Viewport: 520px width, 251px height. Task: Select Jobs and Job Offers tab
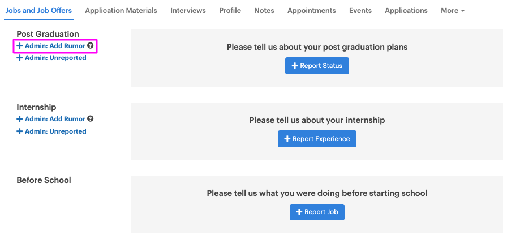point(39,11)
